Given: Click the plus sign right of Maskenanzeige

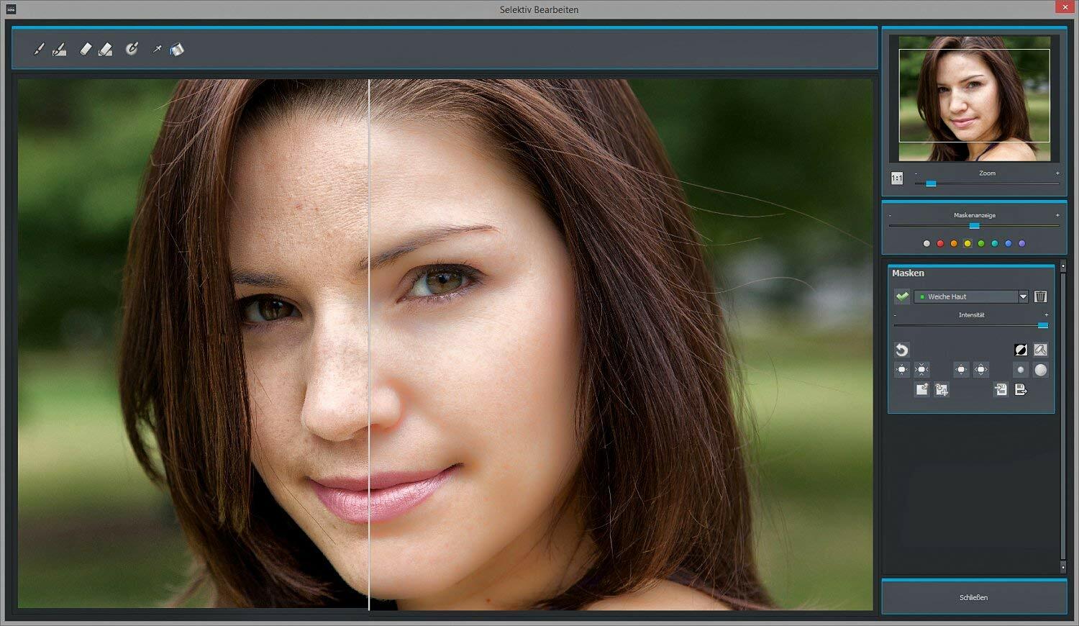Looking at the screenshot, I should click(1057, 215).
